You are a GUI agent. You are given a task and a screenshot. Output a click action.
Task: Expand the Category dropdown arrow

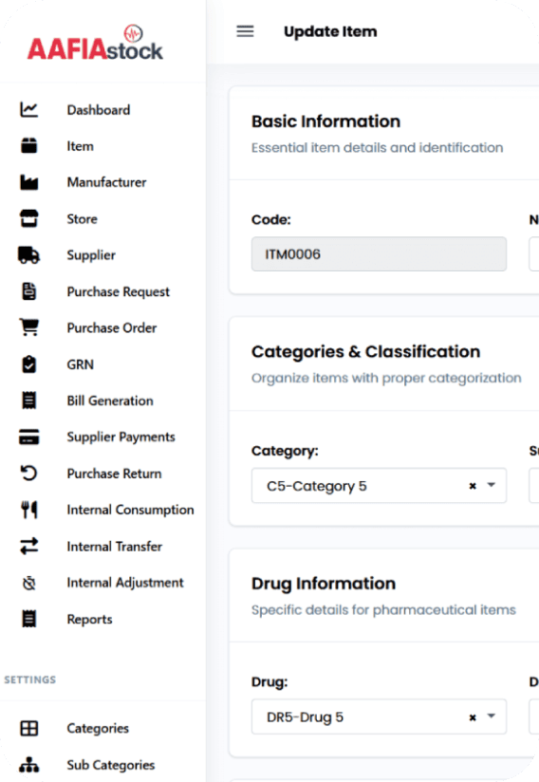[x=492, y=485]
